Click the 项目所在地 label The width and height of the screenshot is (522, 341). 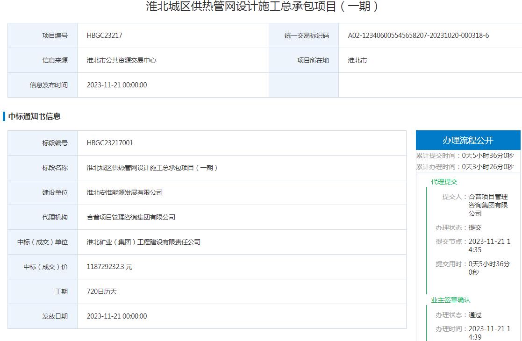(313, 60)
